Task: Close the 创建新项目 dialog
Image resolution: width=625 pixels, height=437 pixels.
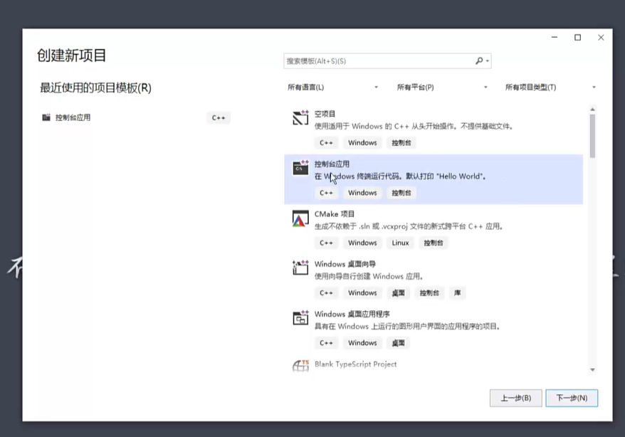Action: [x=601, y=38]
